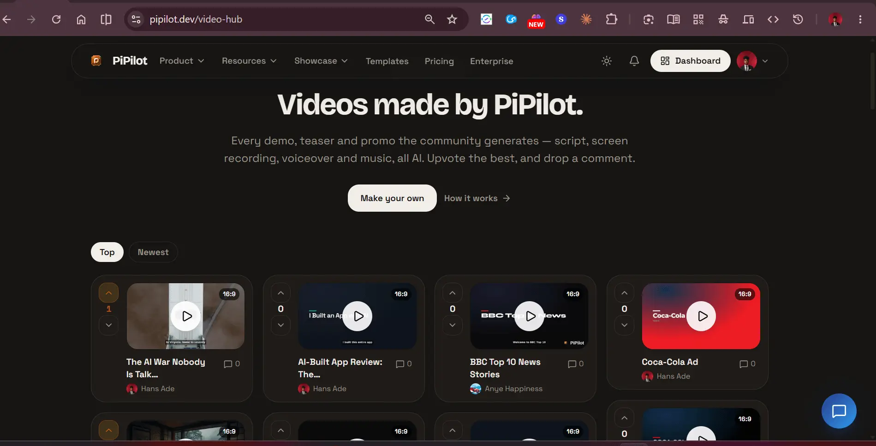Image resolution: width=876 pixels, height=446 pixels.
Task: Open the code brackets devtools icon
Action: point(773,19)
